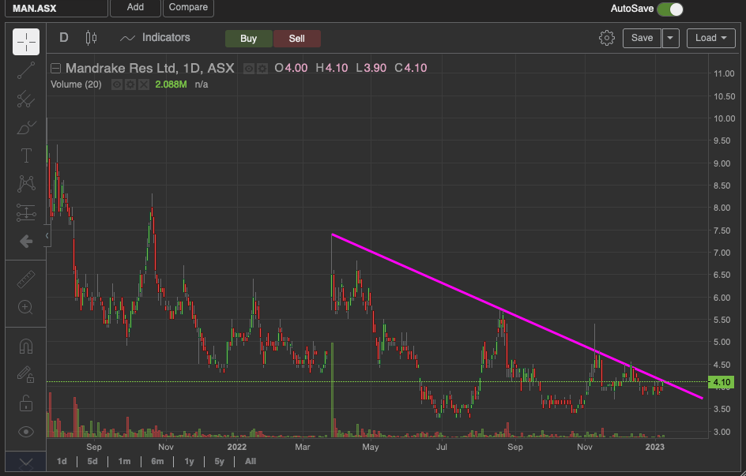Select the 1m time range
Image resolution: width=746 pixels, height=476 pixels.
pyautogui.click(x=124, y=461)
